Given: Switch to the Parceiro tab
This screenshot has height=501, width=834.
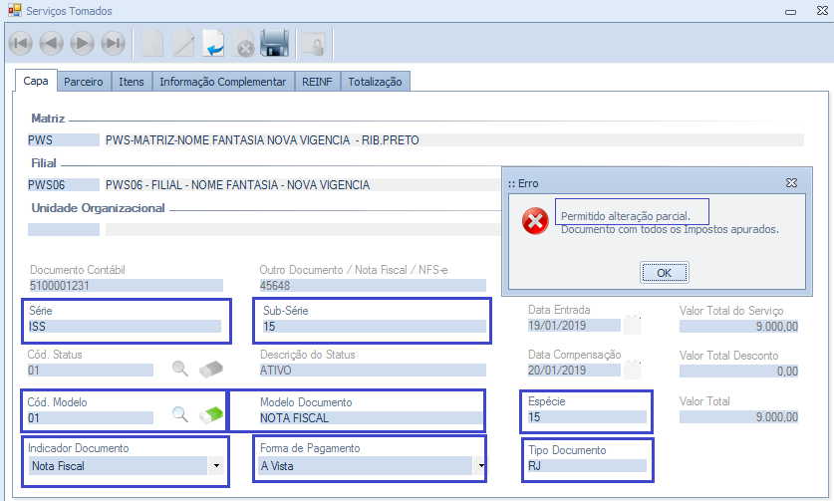Looking at the screenshot, I should 84,82.
